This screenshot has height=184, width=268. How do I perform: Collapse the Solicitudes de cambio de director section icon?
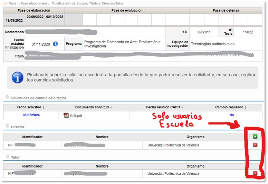click(7, 97)
